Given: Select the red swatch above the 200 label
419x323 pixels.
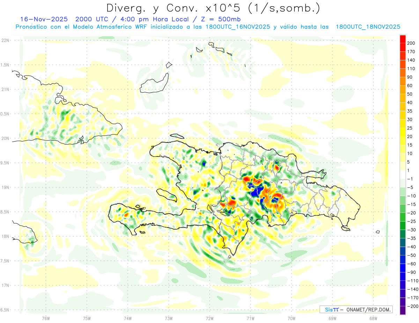Looking at the screenshot, I should 403,39.
